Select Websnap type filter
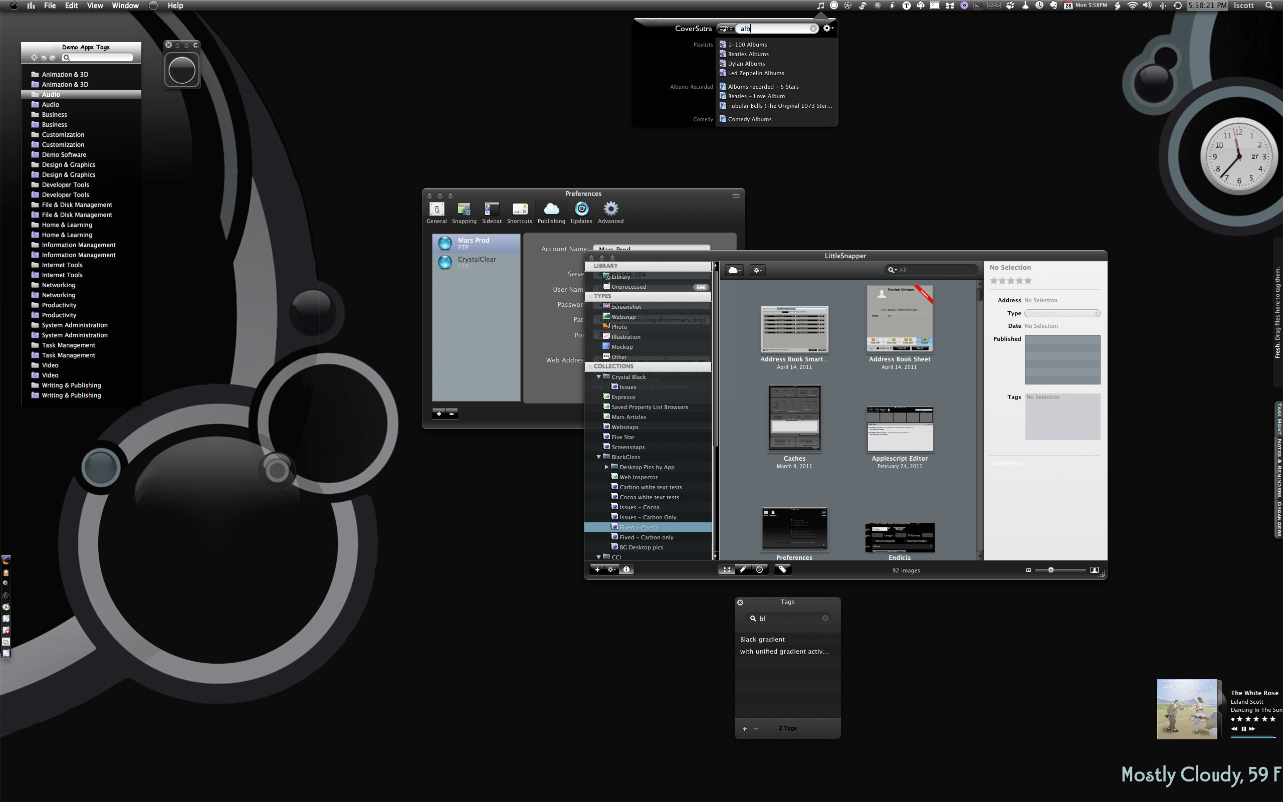1283x802 pixels. (648, 317)
